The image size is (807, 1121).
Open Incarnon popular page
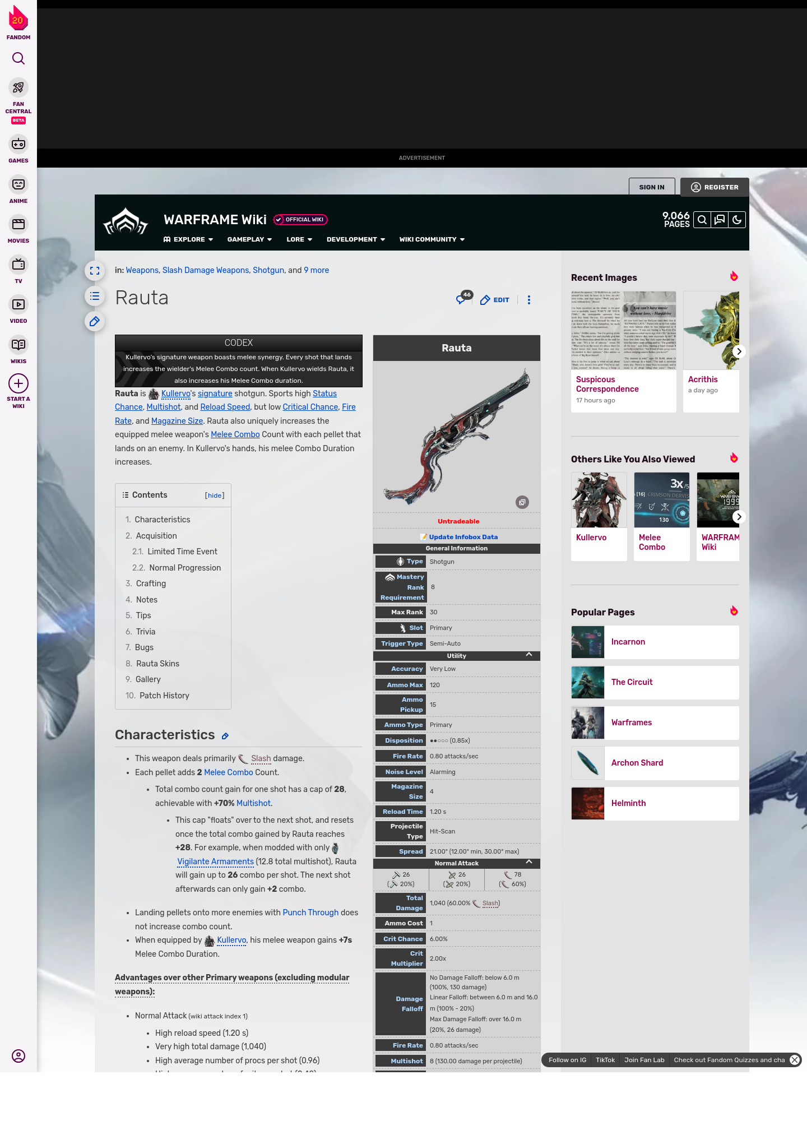(x=655, y=642)
